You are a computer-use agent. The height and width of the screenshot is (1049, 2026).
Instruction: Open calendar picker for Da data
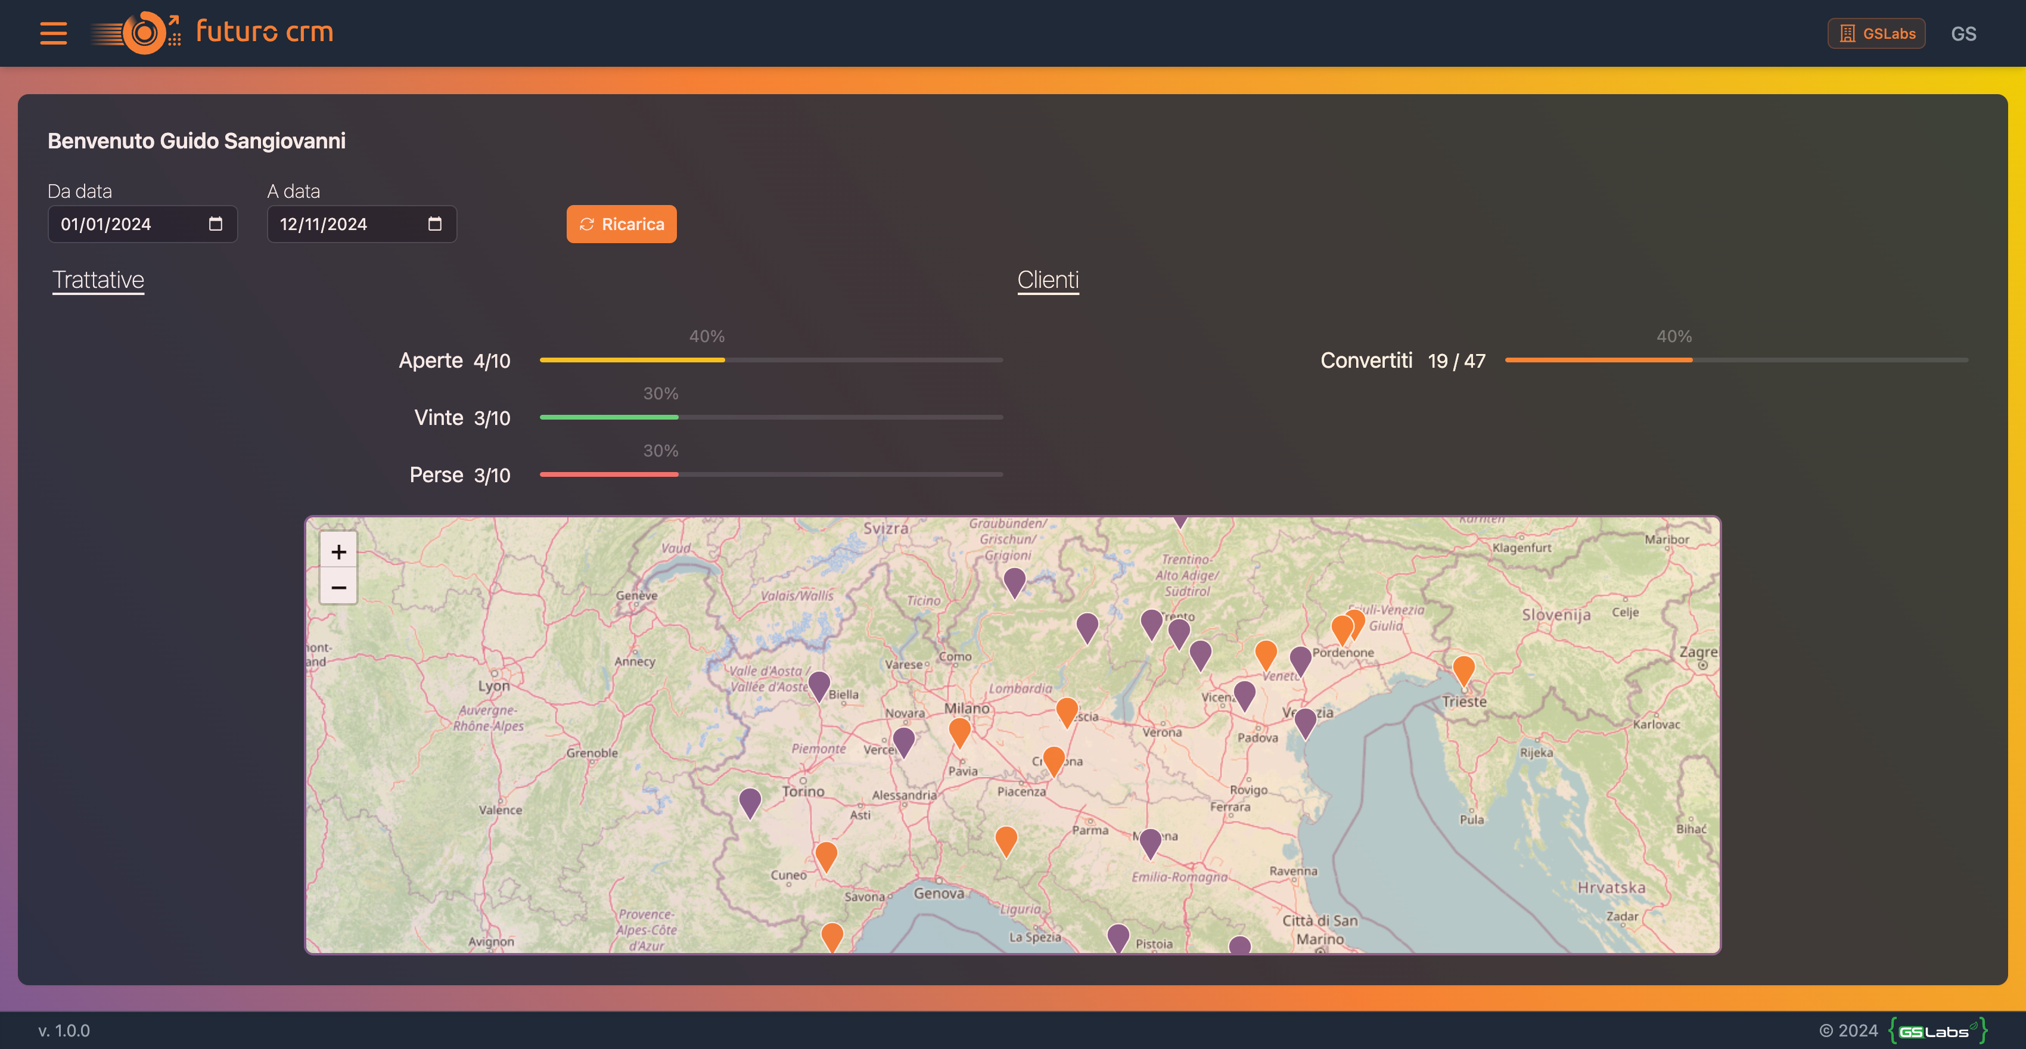tap(216, 224)
